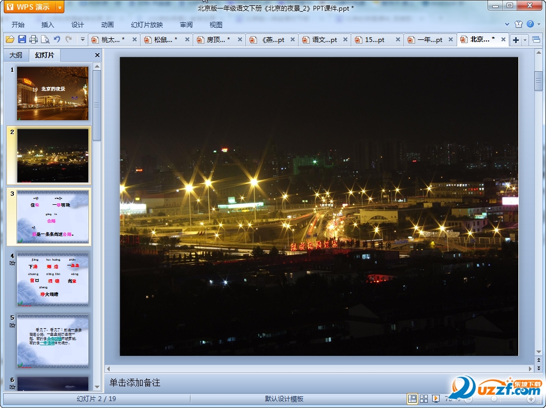Screen dimensions: 546x408
Task: Switch to Normal view icon in status bar
Action: (x=412, y=398)
